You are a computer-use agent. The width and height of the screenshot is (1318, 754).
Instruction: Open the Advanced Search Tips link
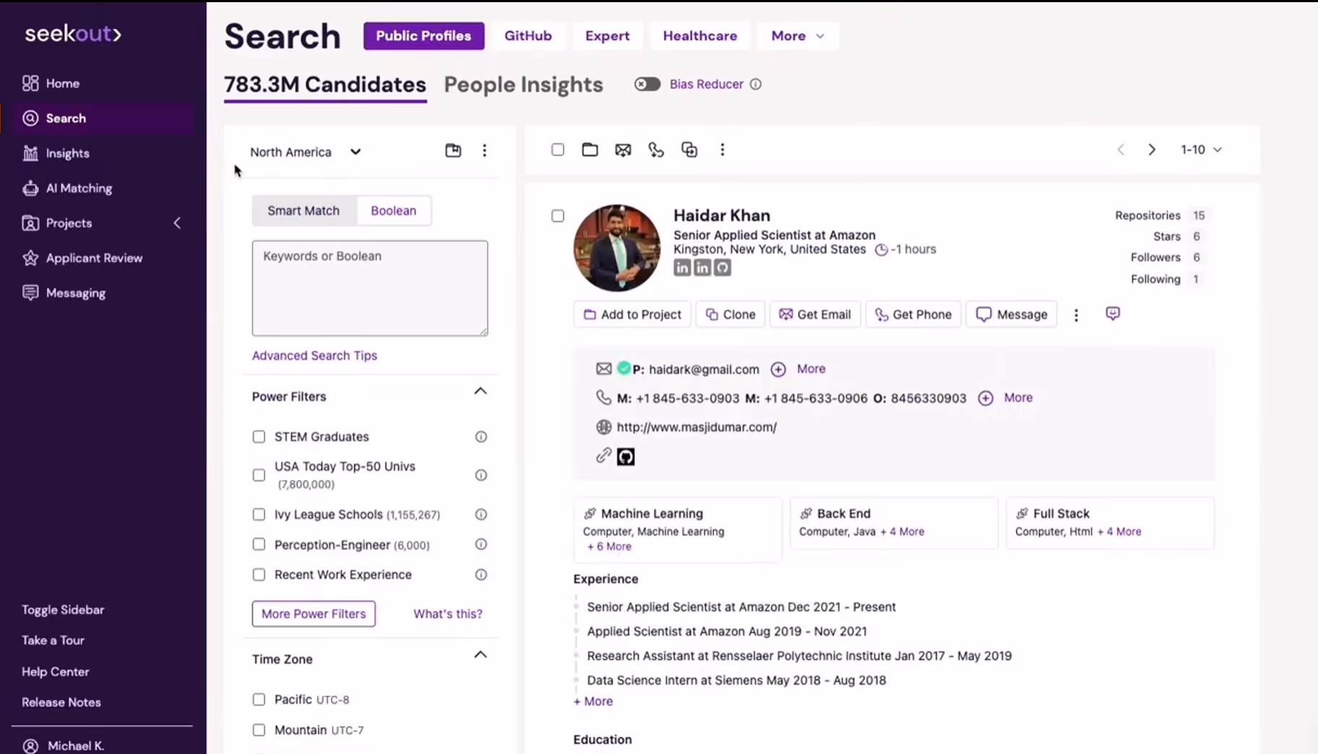[314, 356]
